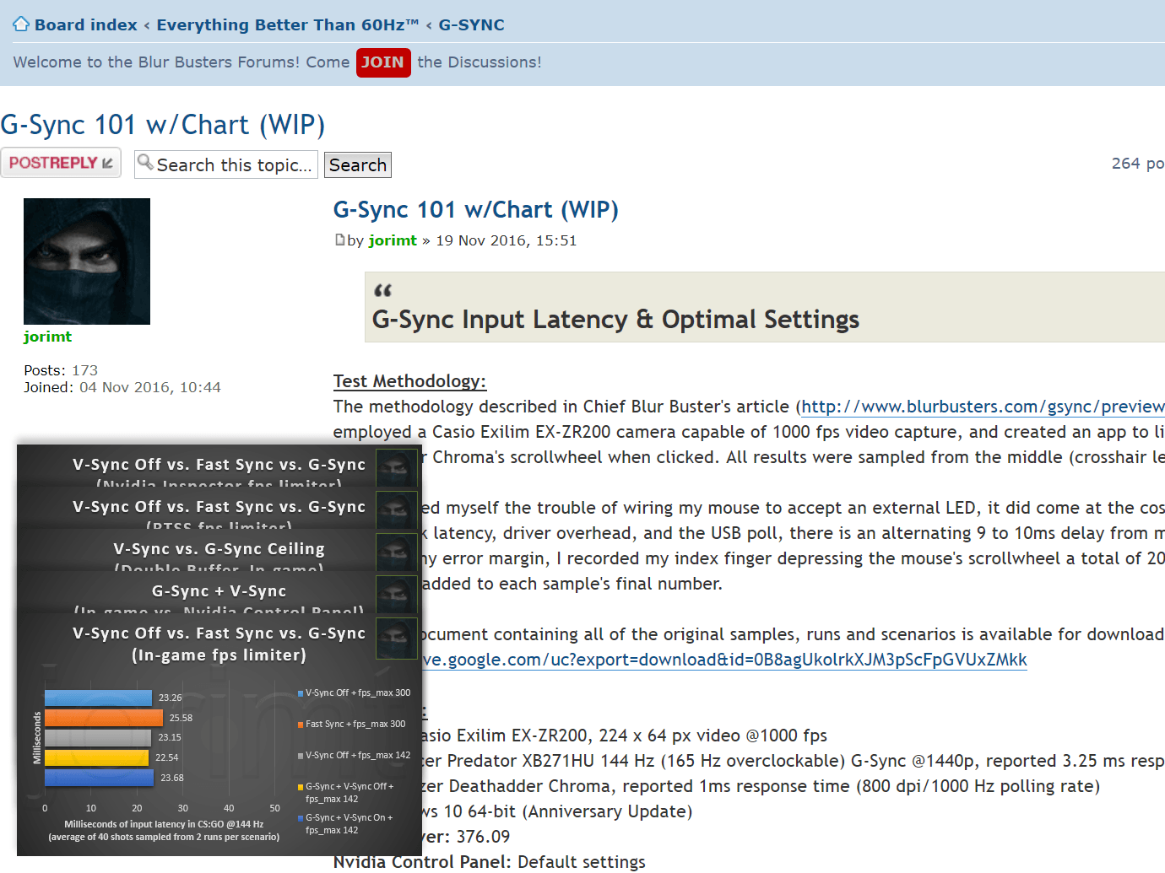Click the yellow 22.54 chart bar
The width and height of the screenshot is (1165, 873).
point(97,757)
